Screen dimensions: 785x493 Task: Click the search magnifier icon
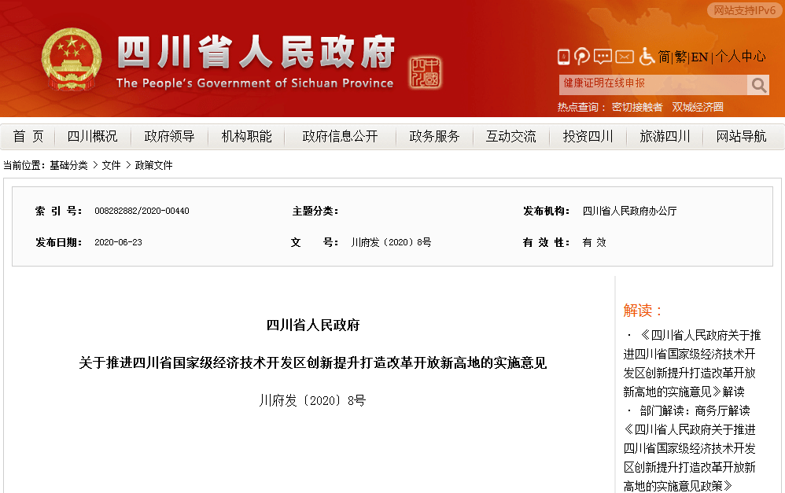[x=757, y=84]
